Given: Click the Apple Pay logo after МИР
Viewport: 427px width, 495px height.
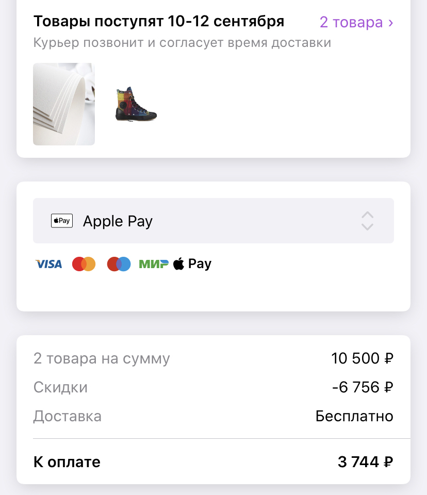Looking at the screenshot, I should (192, 264).
